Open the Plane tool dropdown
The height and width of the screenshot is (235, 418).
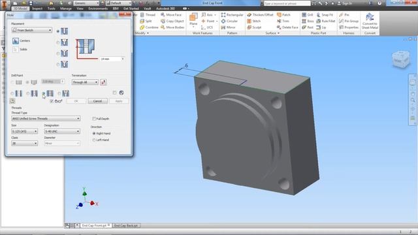(x=193, y=27)
